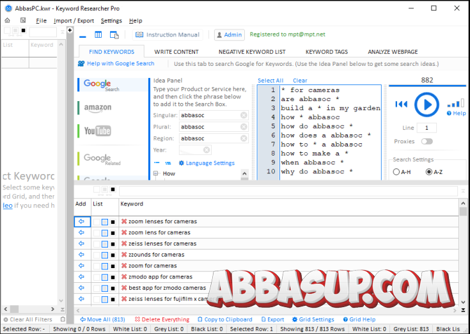Image resolution: width=470 pixels, height=334 pixels.
Task: Click the red X on zzounds for cameras
Action: 124,255
